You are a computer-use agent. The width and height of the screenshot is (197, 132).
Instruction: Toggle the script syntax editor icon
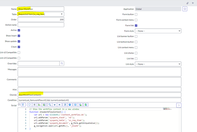click(x=23, y=105)
